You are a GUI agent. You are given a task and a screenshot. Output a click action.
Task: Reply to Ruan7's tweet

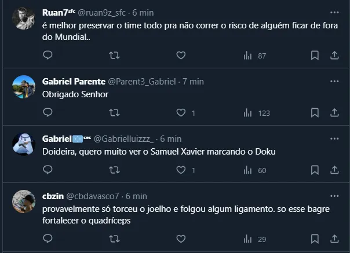click(x=48, y=56)
